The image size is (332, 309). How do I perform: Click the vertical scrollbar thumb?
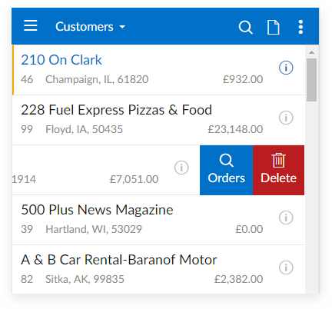tap(311, 80)
